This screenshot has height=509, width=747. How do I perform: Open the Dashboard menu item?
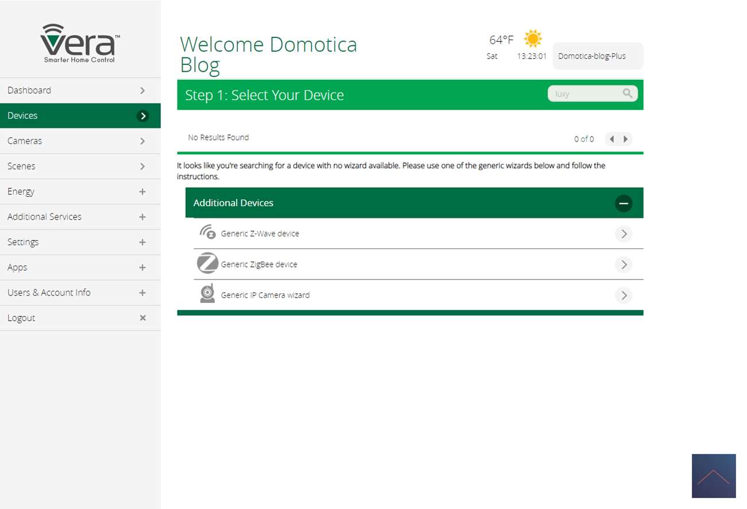[80, 91]
